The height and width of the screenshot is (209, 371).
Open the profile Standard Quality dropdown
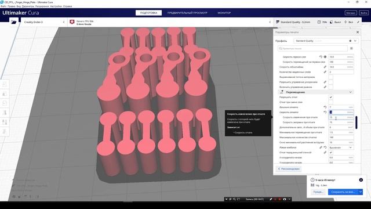(x=326, y=41)
